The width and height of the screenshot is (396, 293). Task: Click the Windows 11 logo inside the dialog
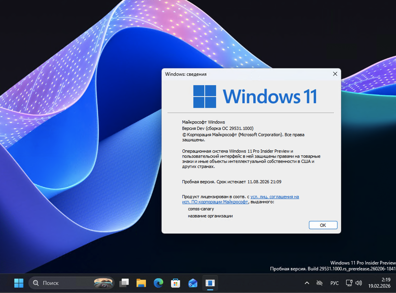(x=205, y=96)
